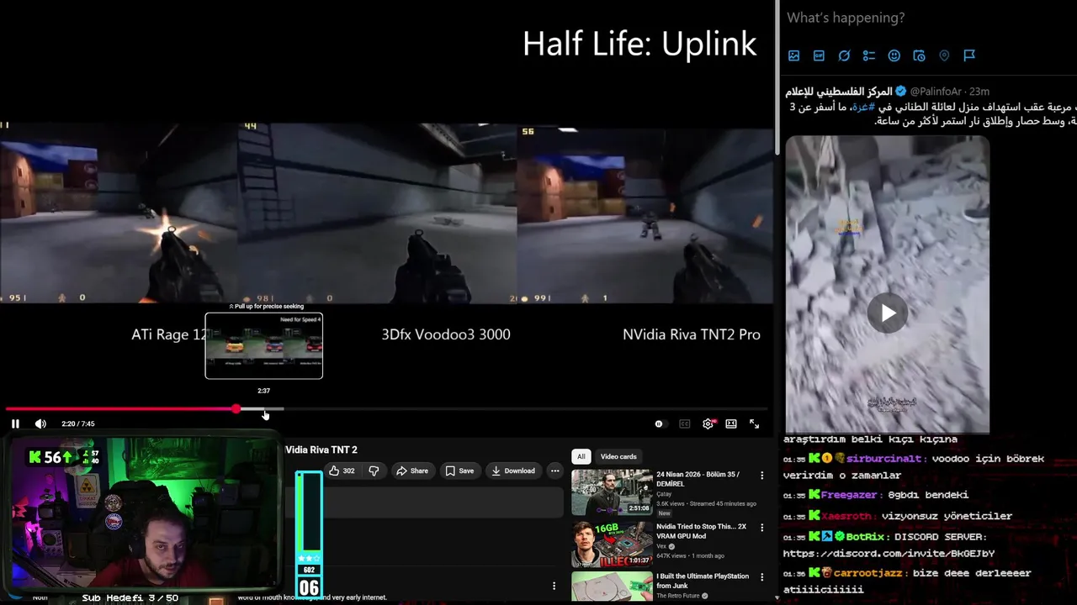Click the Download button
The image size is (1077, 605).
pos(513,471)
